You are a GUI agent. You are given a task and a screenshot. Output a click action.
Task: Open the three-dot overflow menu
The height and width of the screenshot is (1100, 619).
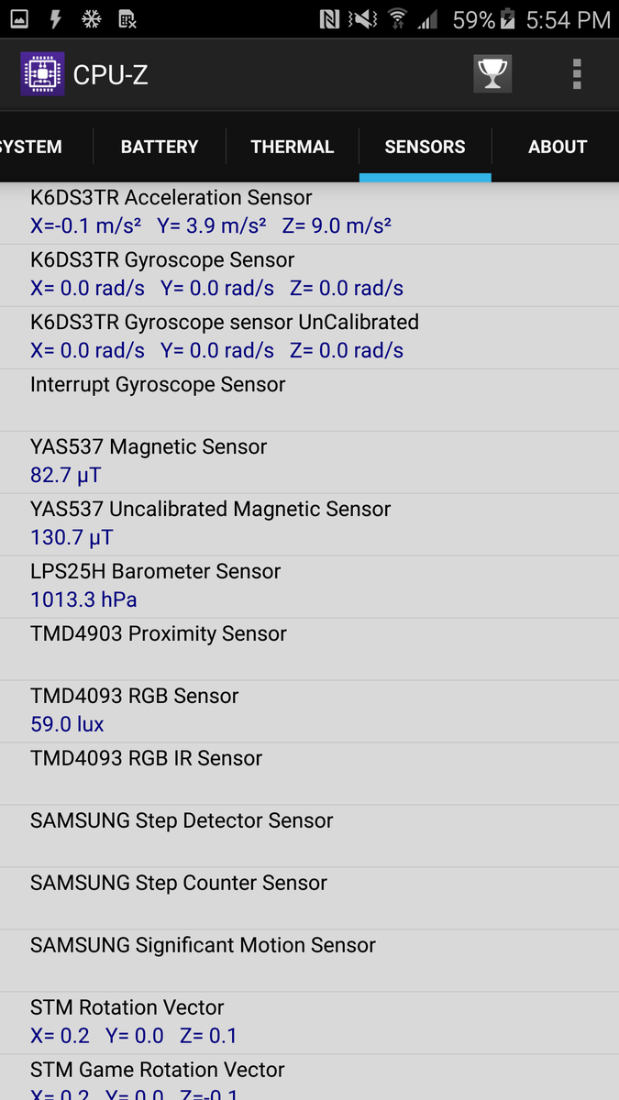click(x=577, y=74)
